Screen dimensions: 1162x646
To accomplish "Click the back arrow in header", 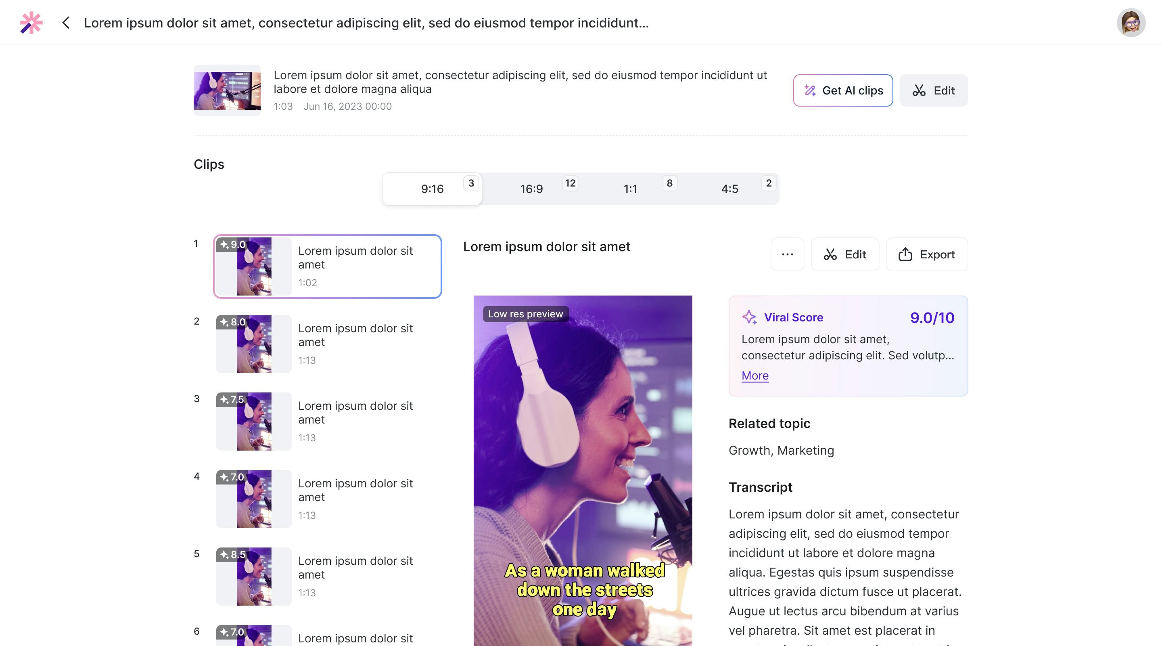I will point(66,23).
